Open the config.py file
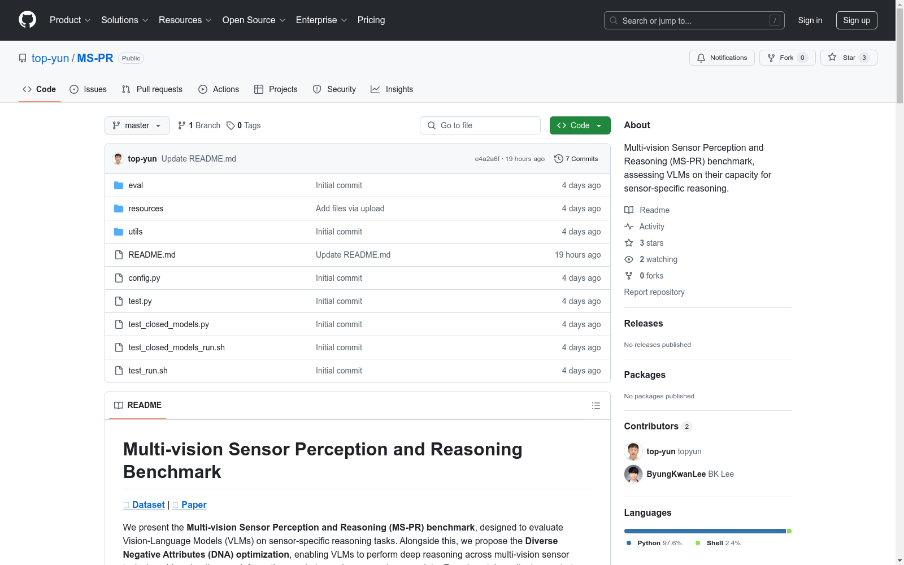904x565 pixels. 144,278
